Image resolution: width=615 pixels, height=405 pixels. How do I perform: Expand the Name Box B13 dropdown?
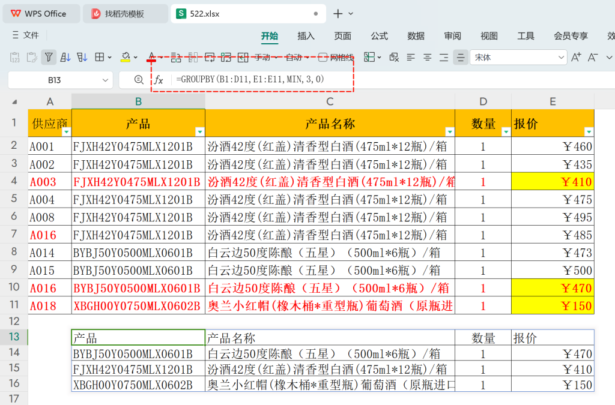click(x=105, y=80)
